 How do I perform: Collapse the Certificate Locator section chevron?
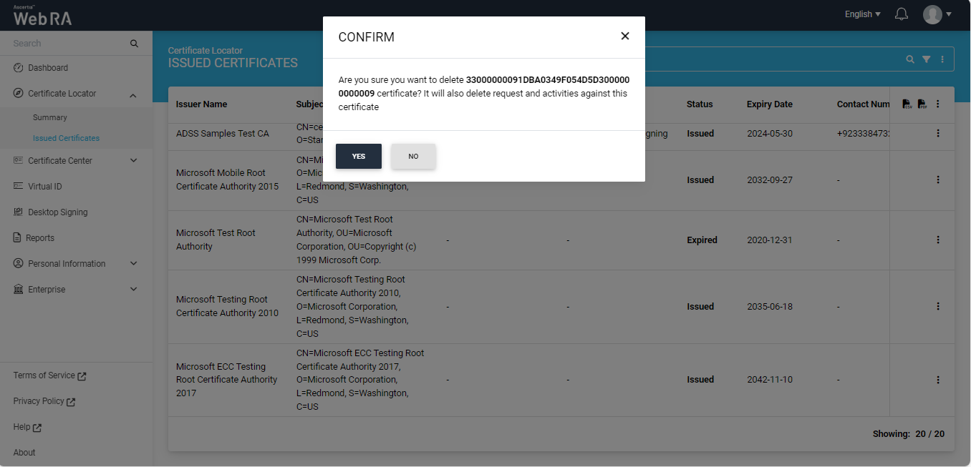(133, 94)
